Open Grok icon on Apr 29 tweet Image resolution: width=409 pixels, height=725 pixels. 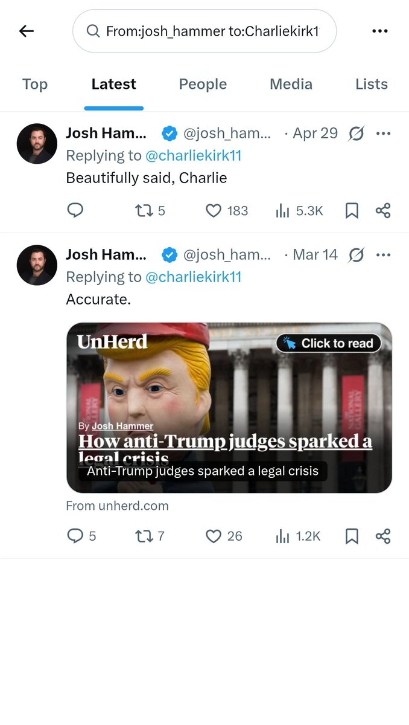(357, 134)
